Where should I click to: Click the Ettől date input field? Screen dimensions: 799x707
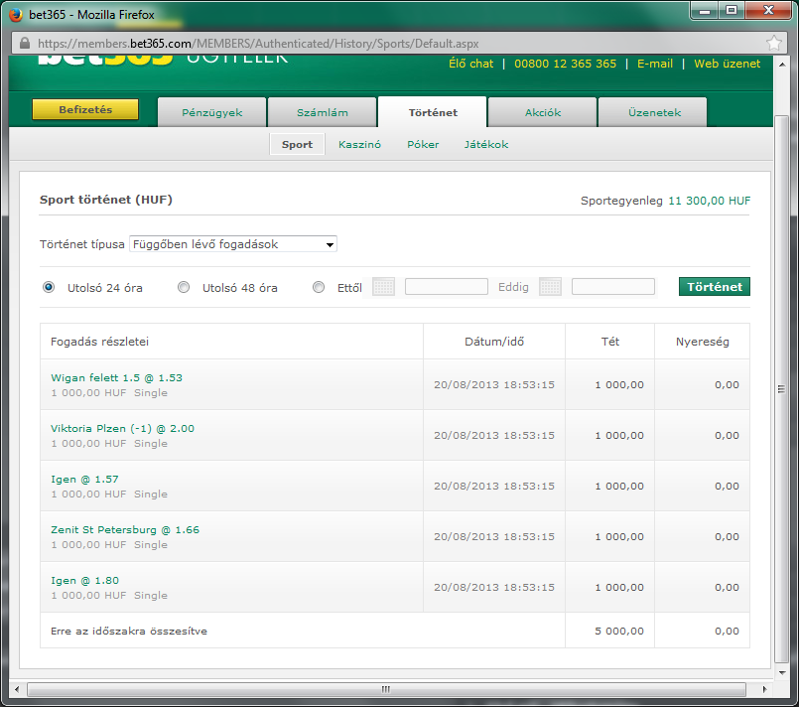[x=447, y=286]
